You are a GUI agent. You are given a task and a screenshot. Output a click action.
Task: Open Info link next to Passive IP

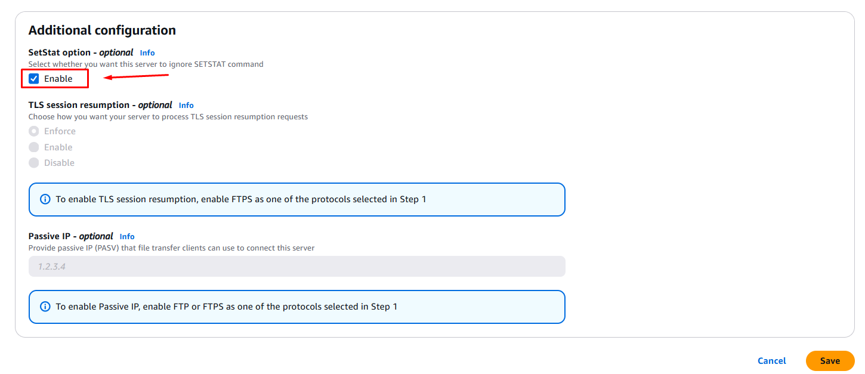[x=127, y=237]
